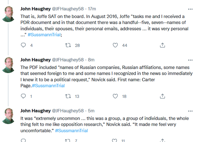Open the 8m timestamp permalink
197x142 pixels.
pyautogui.click(x=91, y=60)
